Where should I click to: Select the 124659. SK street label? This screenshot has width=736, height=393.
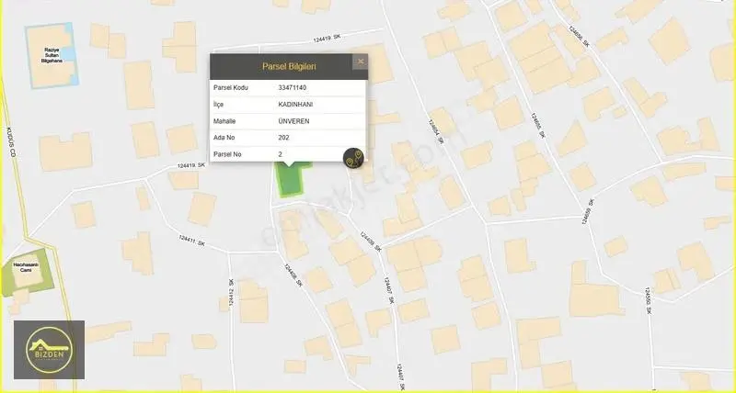(x=588, y=212)
